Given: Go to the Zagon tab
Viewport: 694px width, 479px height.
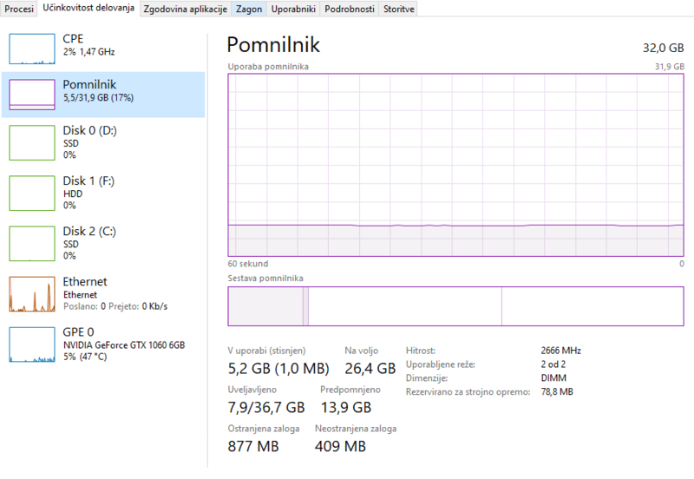Looking at the screenshot, I should [249, 9].
